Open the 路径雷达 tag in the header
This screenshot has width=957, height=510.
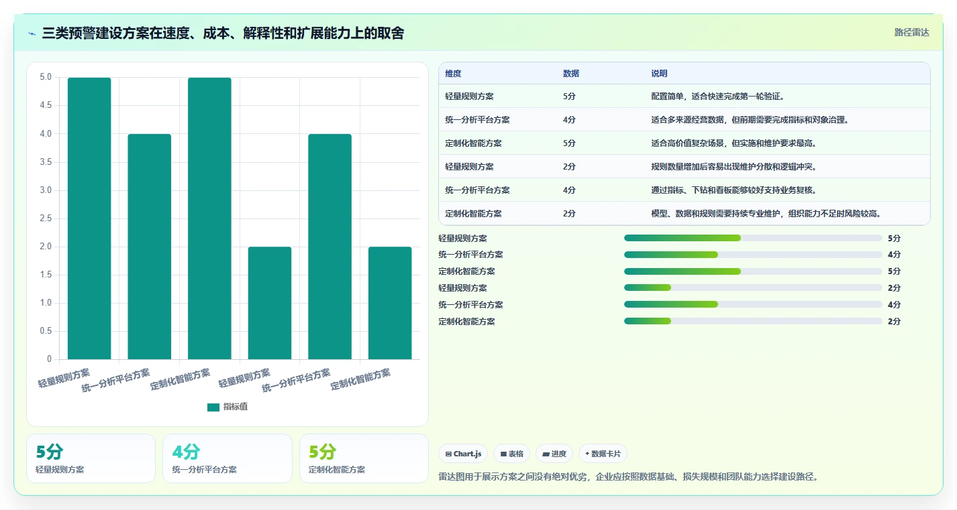pyautogui.click(x=912, y=32)
